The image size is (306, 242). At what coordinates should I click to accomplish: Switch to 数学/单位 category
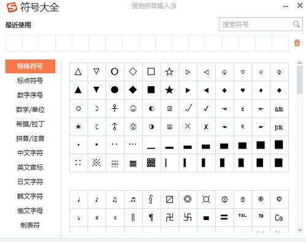click(30, 109)
